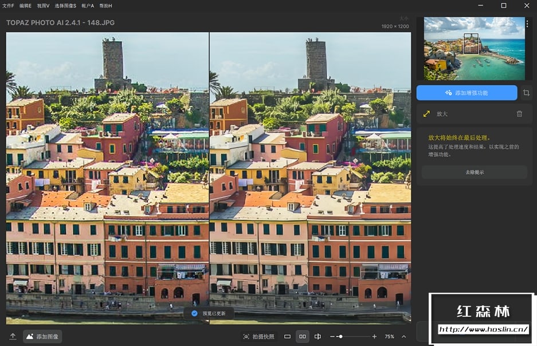
Task: Click the 拍摄快照 (snapshot) camera icon
Action: click(246, 336)
